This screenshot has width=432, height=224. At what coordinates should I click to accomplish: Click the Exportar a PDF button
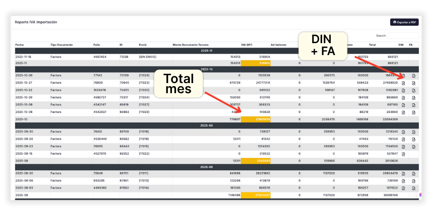point(404,22)
